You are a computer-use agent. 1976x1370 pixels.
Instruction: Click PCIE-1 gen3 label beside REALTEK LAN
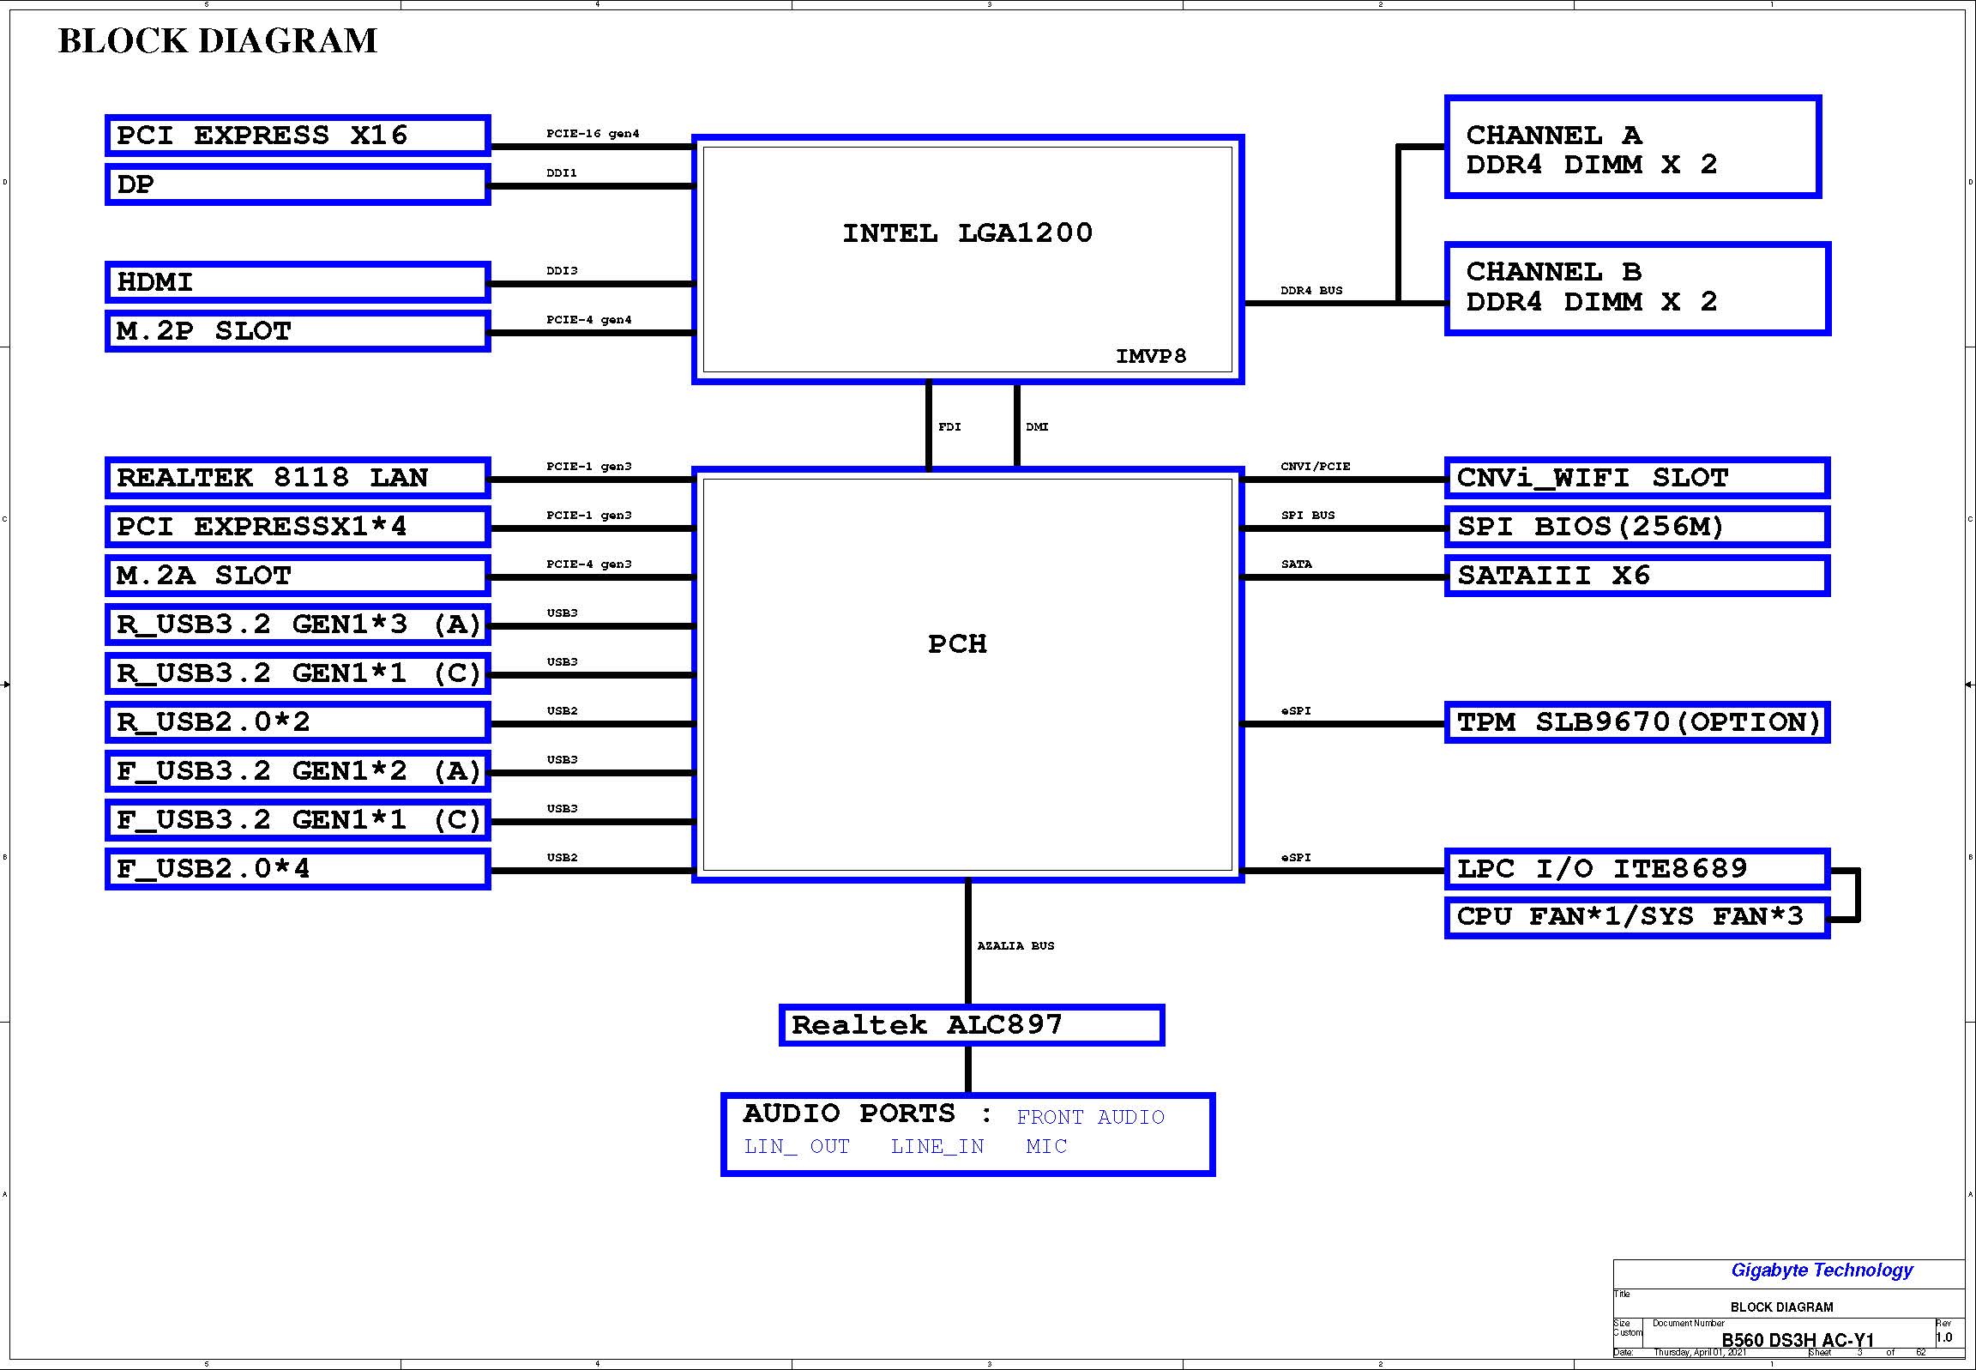[x=588, y=467]
